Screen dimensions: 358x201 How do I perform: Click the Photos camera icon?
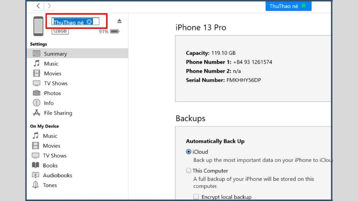pos(36,93)
